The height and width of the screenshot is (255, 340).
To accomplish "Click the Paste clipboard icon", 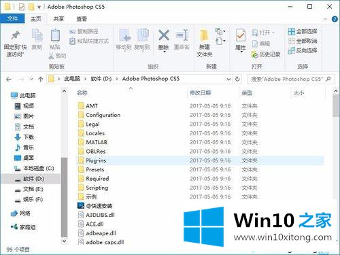I will pyautogui.click(x=55, y=35).
